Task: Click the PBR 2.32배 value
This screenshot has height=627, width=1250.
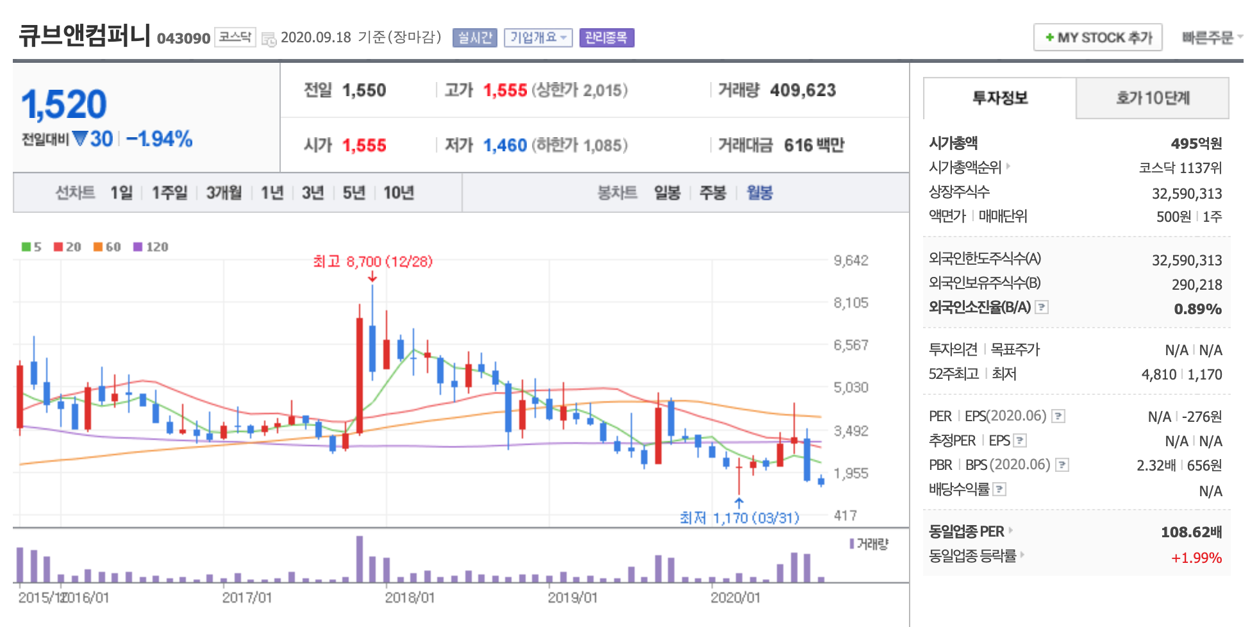Action: 1156,465
